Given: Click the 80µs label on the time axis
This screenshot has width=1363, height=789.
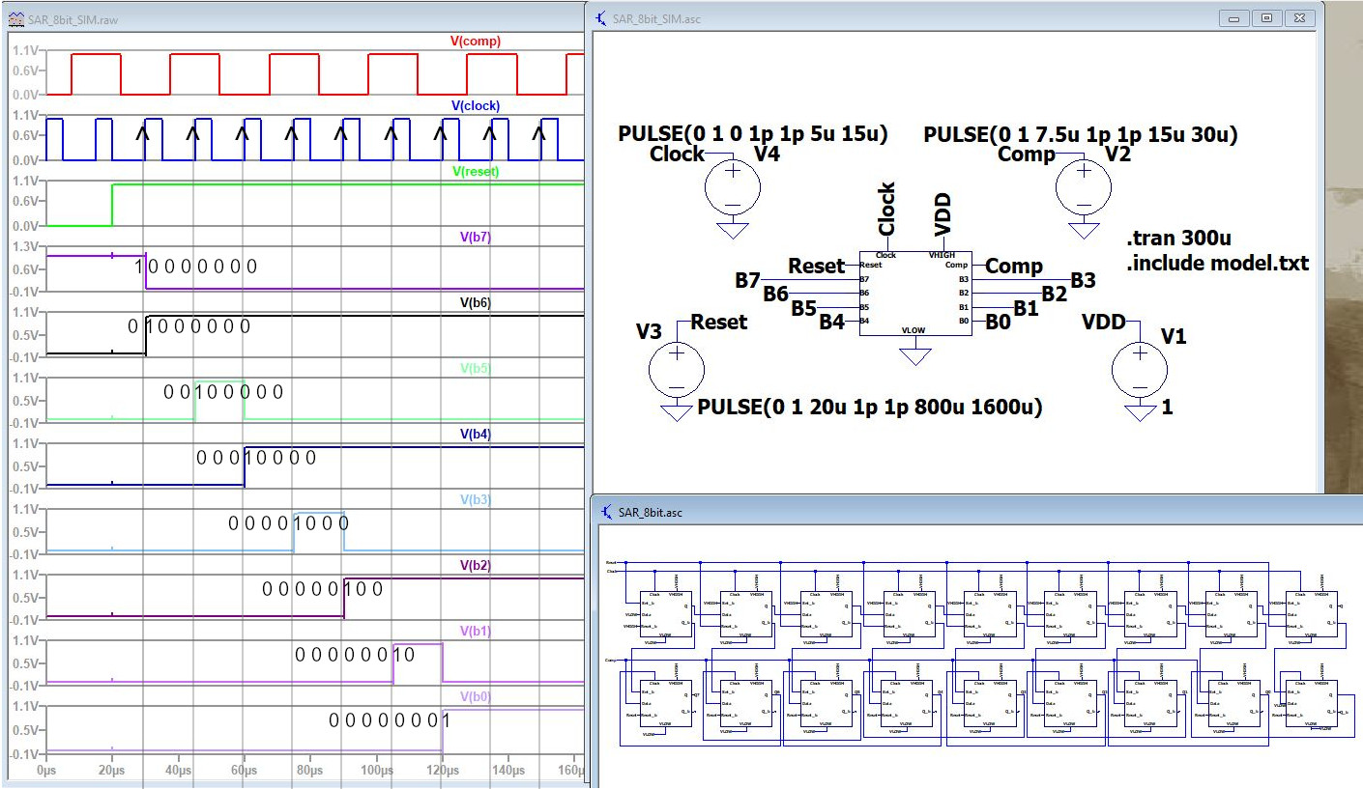Looking at the screenshot, I should 310,772.
